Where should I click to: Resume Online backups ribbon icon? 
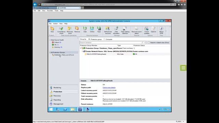92,30
